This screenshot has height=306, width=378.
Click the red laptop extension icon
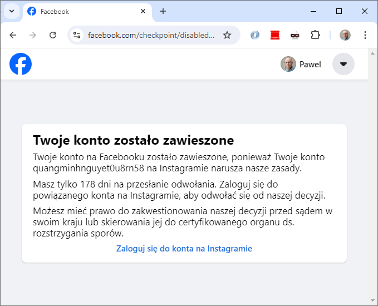coord(275,35)
